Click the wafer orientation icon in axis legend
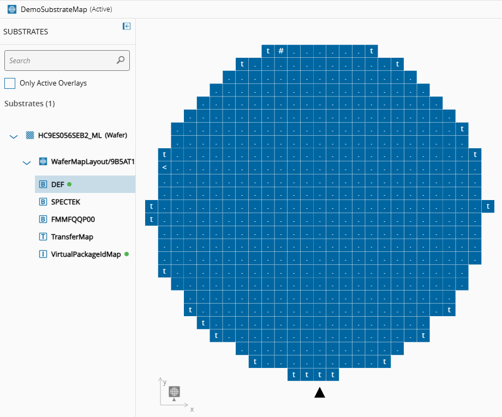 (x=174, y=393)
